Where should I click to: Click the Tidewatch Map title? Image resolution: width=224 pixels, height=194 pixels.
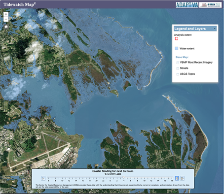pyautogui.click(x=20, y=4)
